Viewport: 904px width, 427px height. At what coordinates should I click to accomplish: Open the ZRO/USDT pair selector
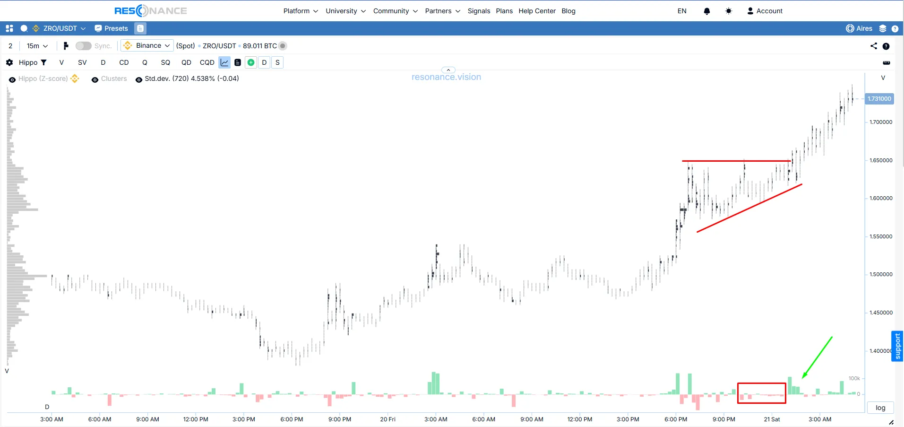59,28
